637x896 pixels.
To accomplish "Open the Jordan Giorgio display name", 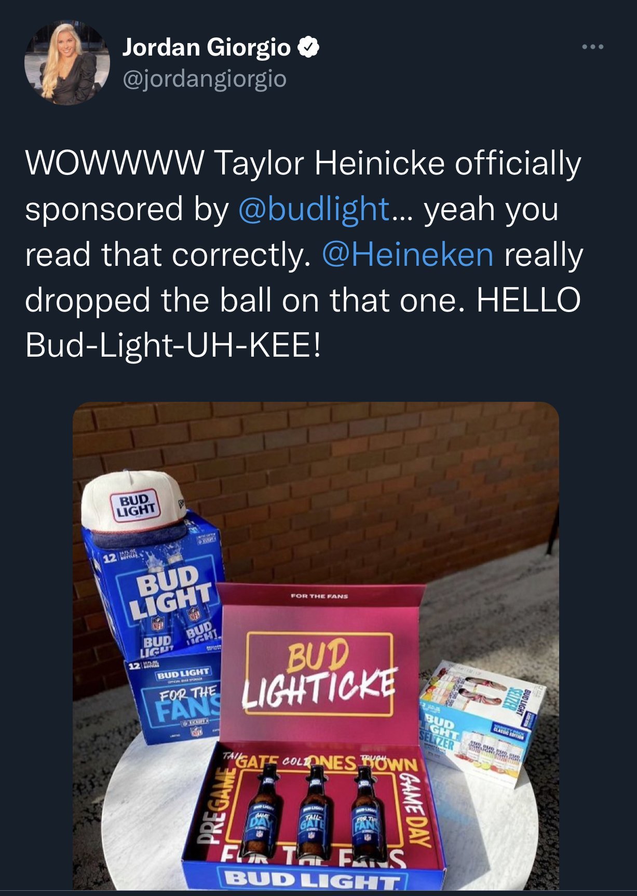I will pyautogui.click(x=206, y=48).
